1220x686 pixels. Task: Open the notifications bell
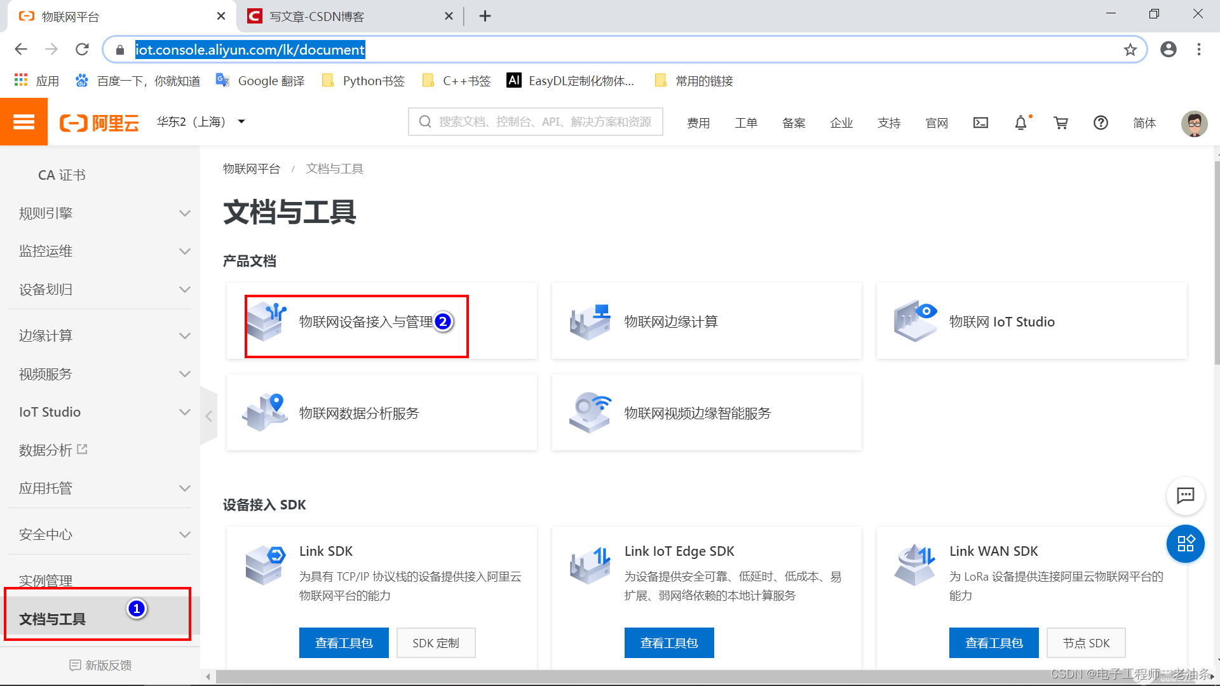click(x=1020, y=123)
